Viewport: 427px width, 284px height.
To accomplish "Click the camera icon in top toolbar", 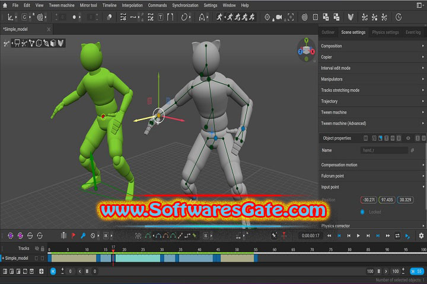I will [279, 17].
